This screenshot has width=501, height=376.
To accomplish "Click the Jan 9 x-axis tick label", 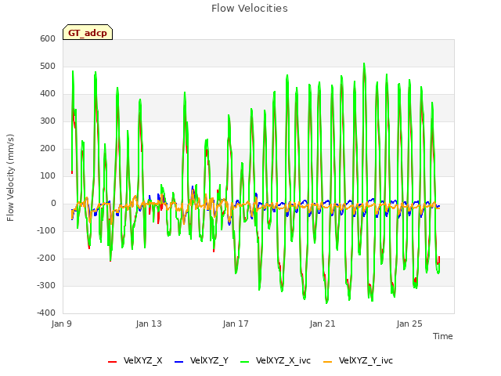I will click(x=61, y=324).
